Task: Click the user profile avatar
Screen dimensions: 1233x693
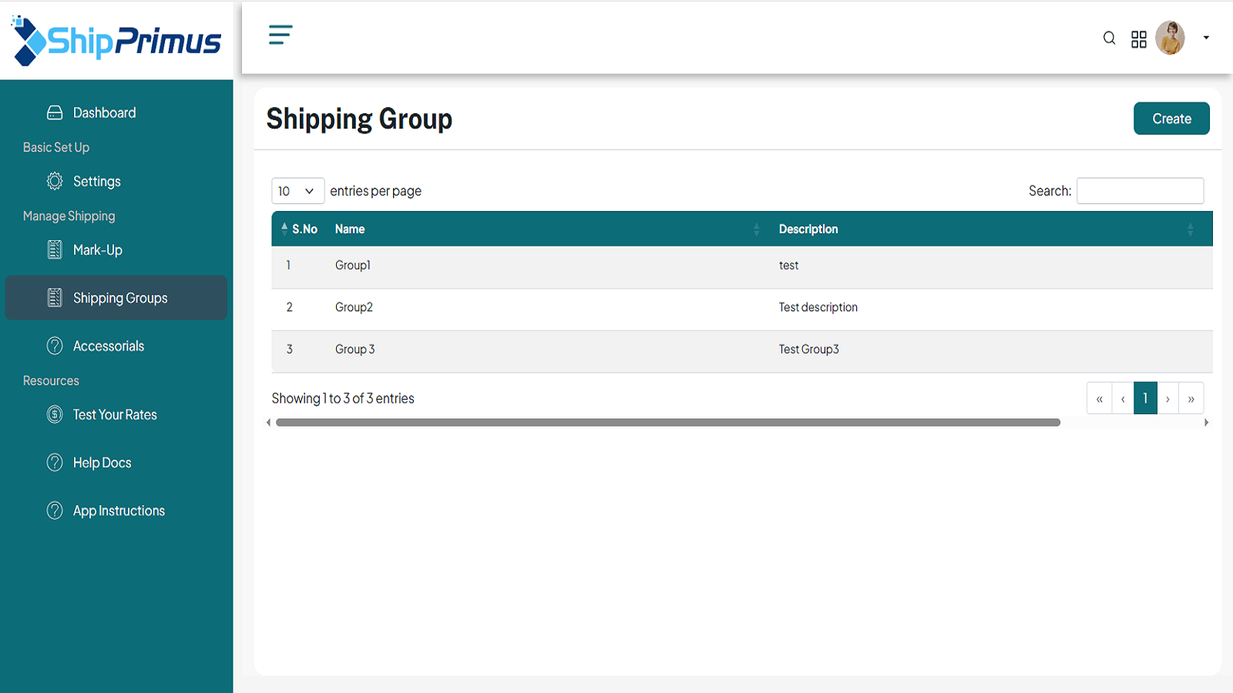Action: pyautogui.click(x=1170, y=38)
